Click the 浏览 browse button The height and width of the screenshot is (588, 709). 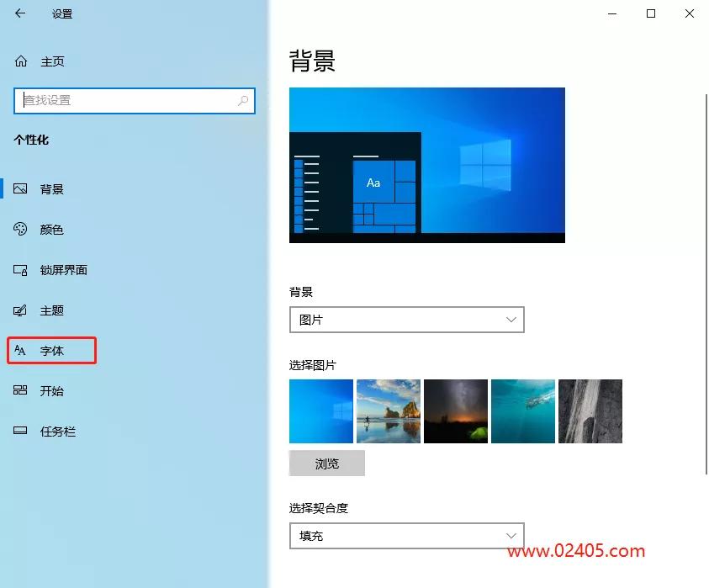coord(327,464)
